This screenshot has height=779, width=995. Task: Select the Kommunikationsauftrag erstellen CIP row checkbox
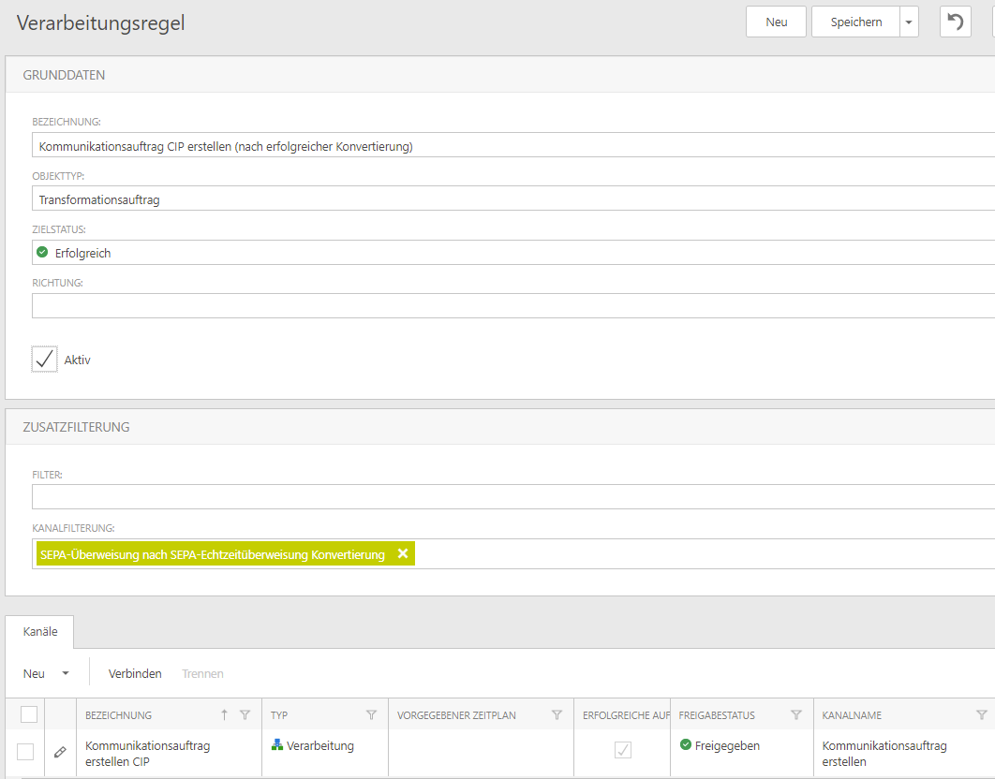click(26, 751)
